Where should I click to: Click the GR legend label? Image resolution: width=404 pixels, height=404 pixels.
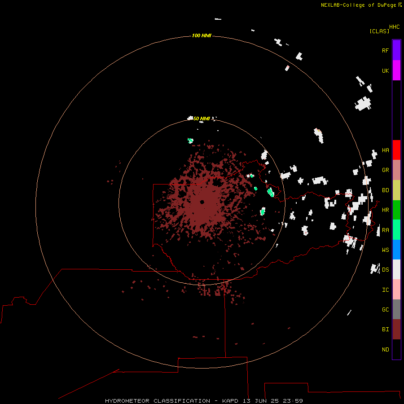coord(385,170)
